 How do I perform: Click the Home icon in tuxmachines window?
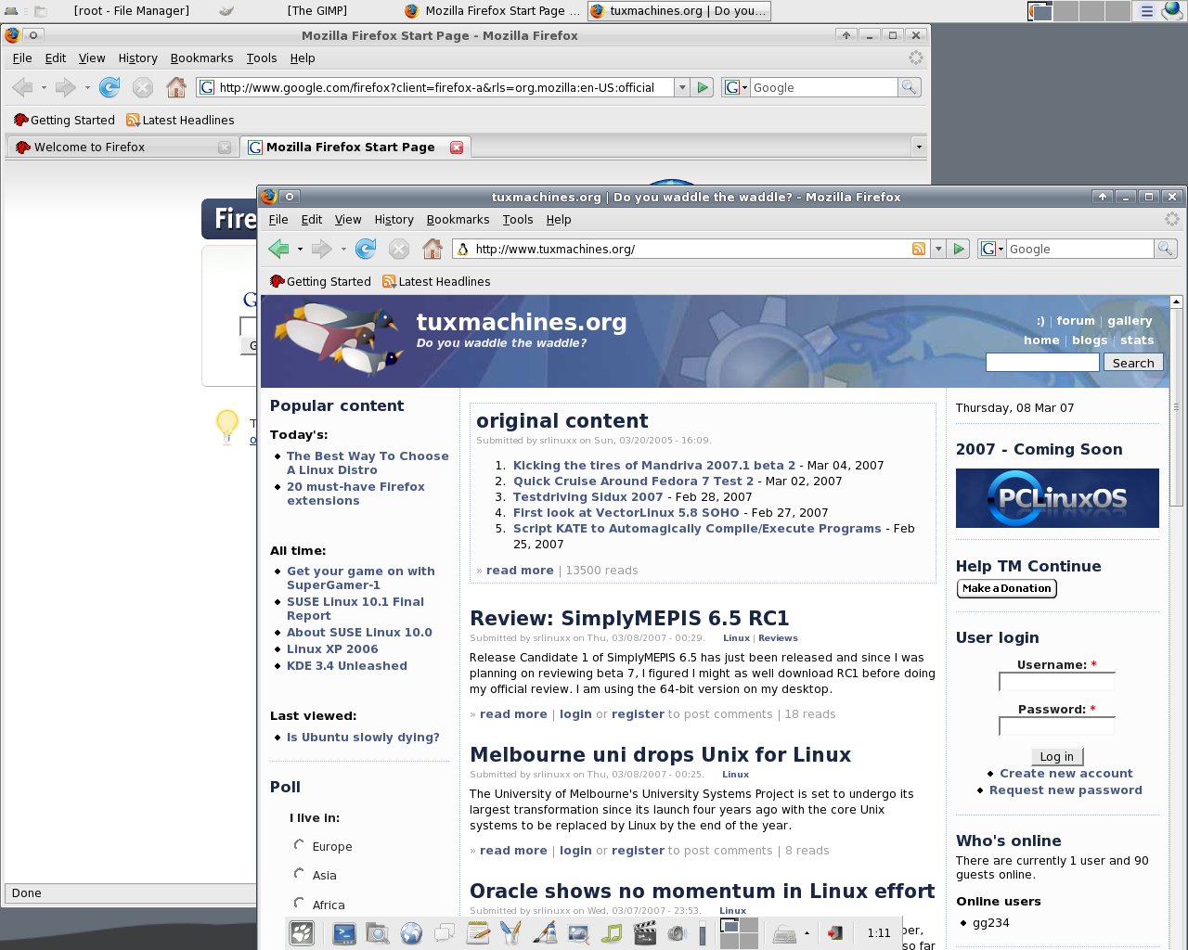[x=433, y=249]
